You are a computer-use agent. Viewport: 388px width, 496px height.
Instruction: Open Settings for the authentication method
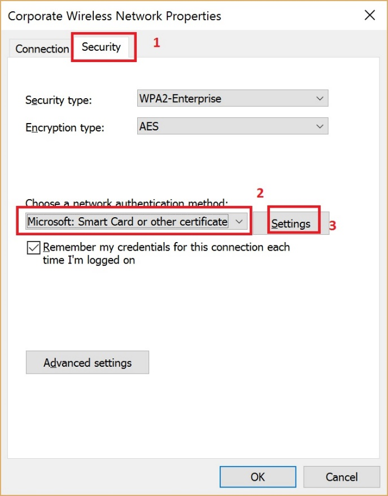click(293, 223)
